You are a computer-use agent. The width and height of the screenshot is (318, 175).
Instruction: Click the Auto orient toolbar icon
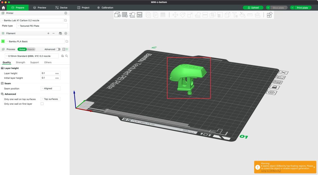pyautogui.click(x=132, y=15)
